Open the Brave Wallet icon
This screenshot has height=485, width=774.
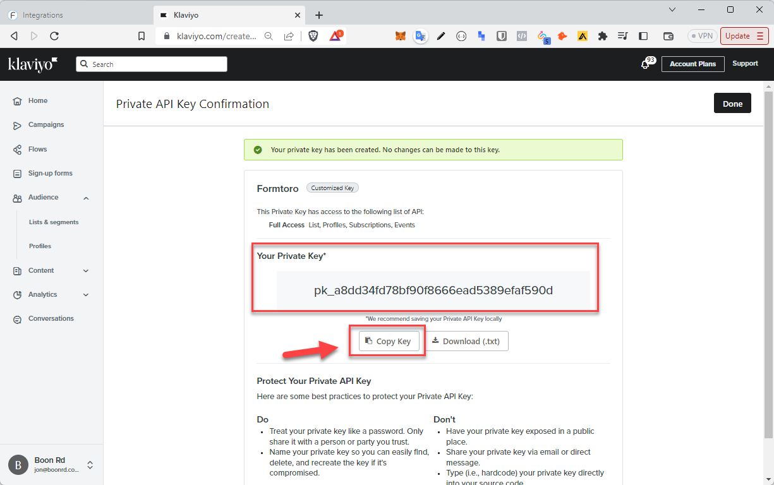point(668,36)
